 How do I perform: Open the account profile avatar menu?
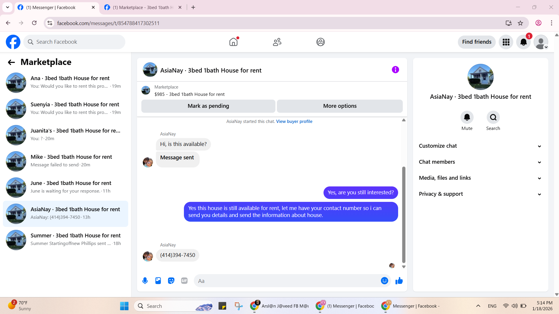[541, 42]
